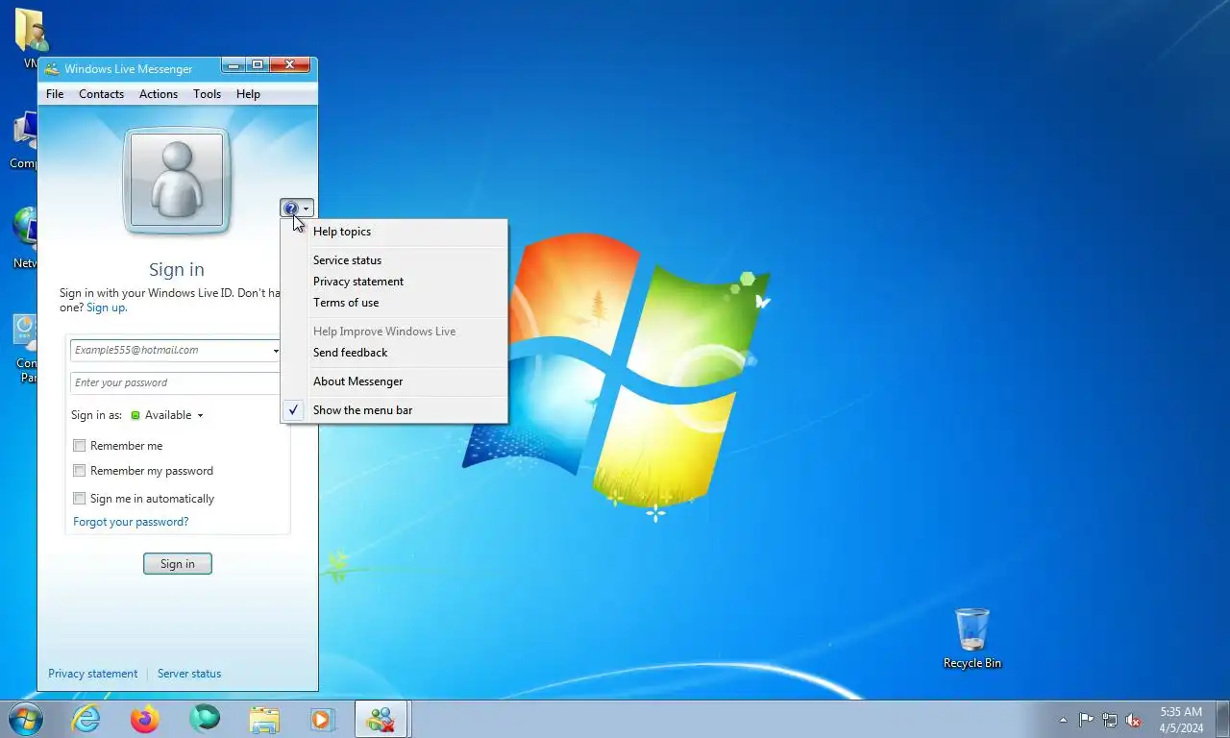Enable Sign me in automatically checkbox
This screenshot has width=1230, height=738.
coord(80,499)
